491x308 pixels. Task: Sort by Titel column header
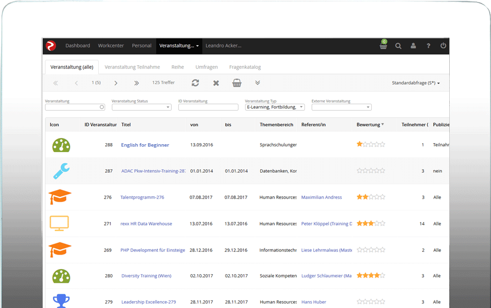pos(126,125)
